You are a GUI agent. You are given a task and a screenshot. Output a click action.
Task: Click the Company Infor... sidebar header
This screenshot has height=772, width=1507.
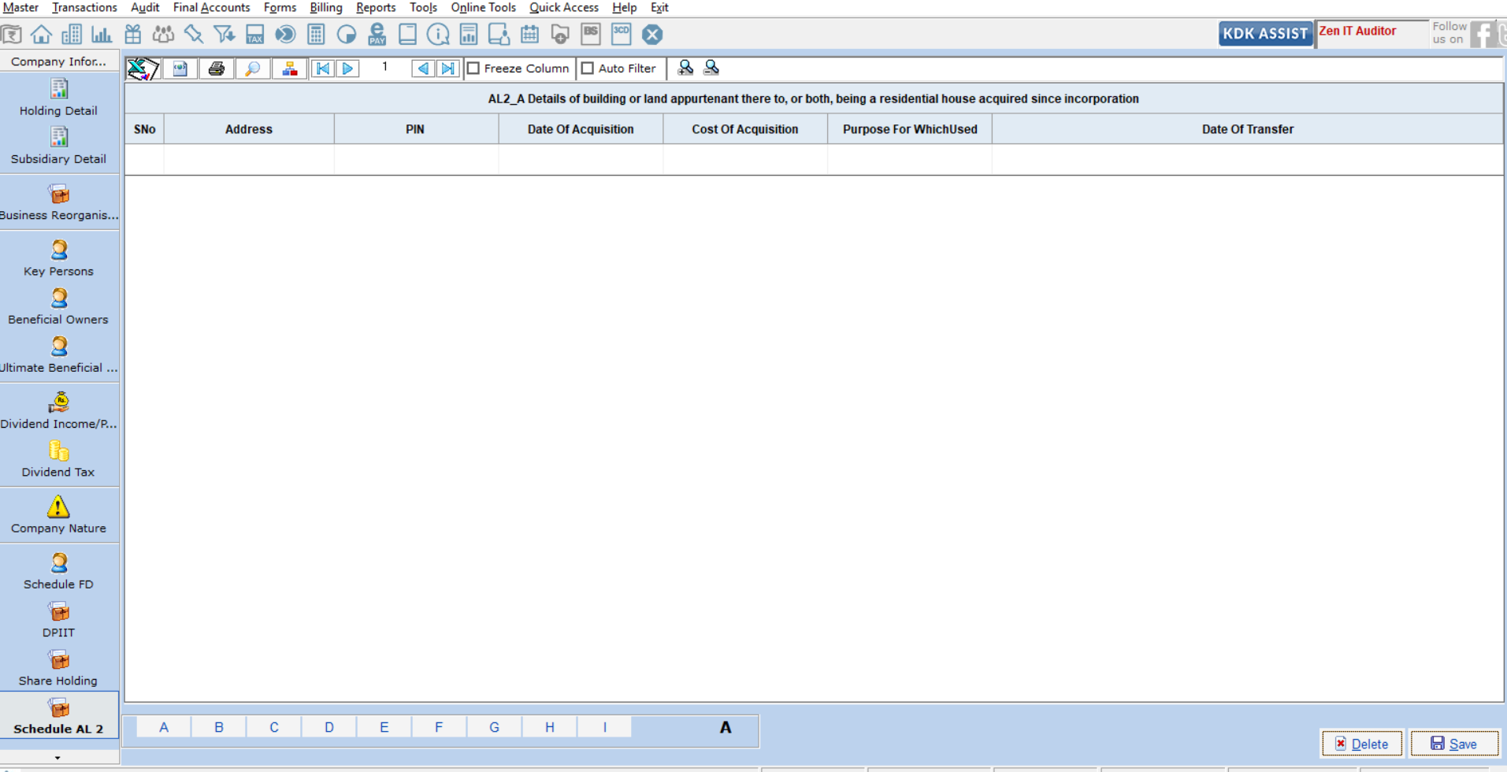58,61
